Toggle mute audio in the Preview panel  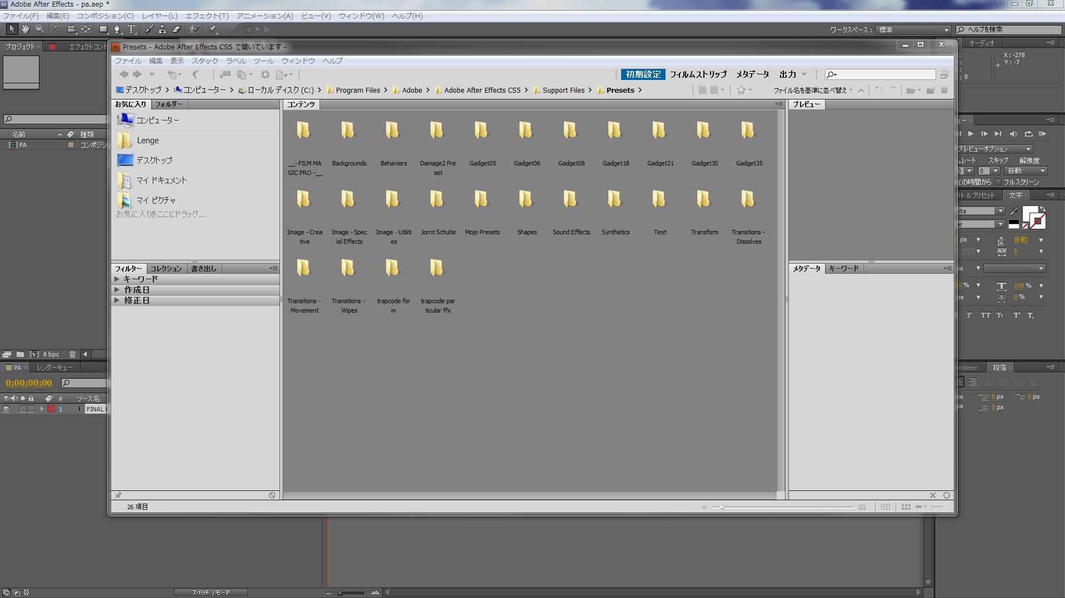tap(1013, 134)
